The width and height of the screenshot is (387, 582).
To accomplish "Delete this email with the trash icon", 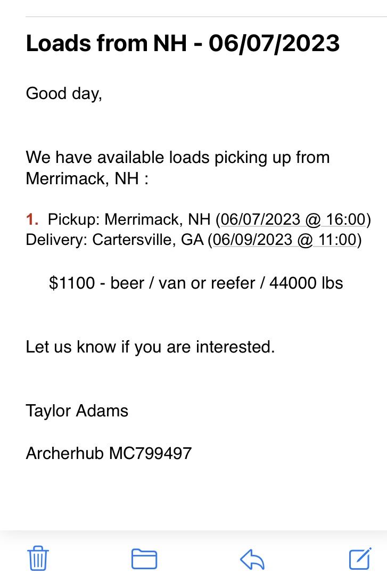I will point(38,558).
